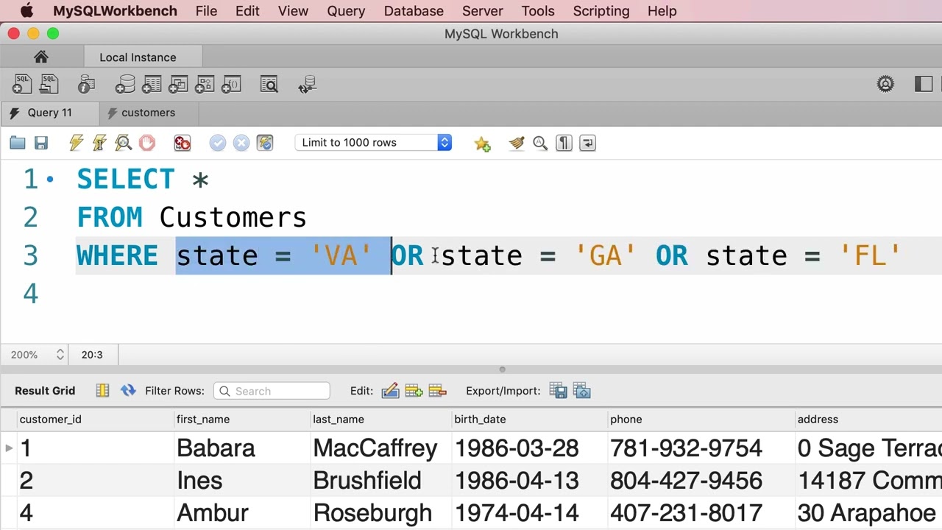Save snippet with star plus icon

482,144
